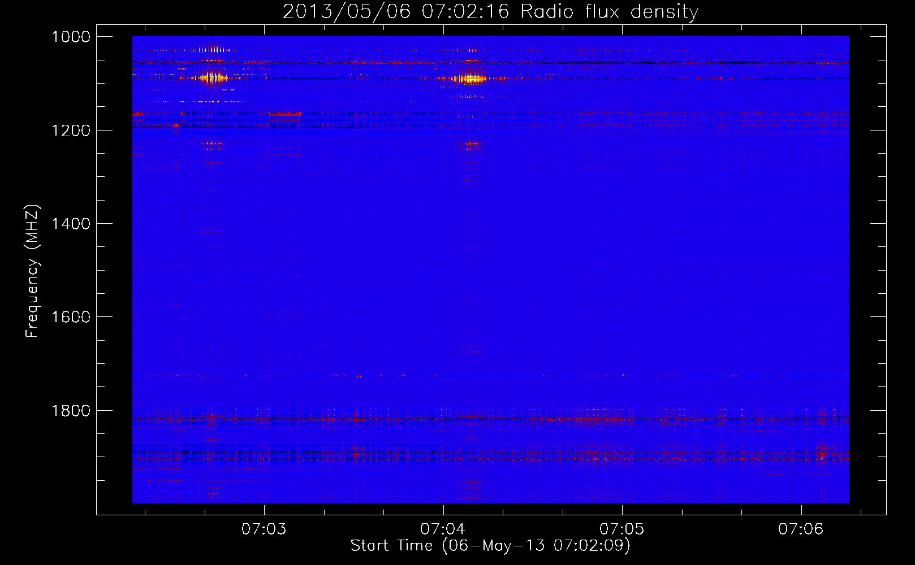The height and width of the screenshot is (565, 915).
Task: Click the "Start Time (06-May-13 07:02:09)" axis label
Action: (490, 546)
